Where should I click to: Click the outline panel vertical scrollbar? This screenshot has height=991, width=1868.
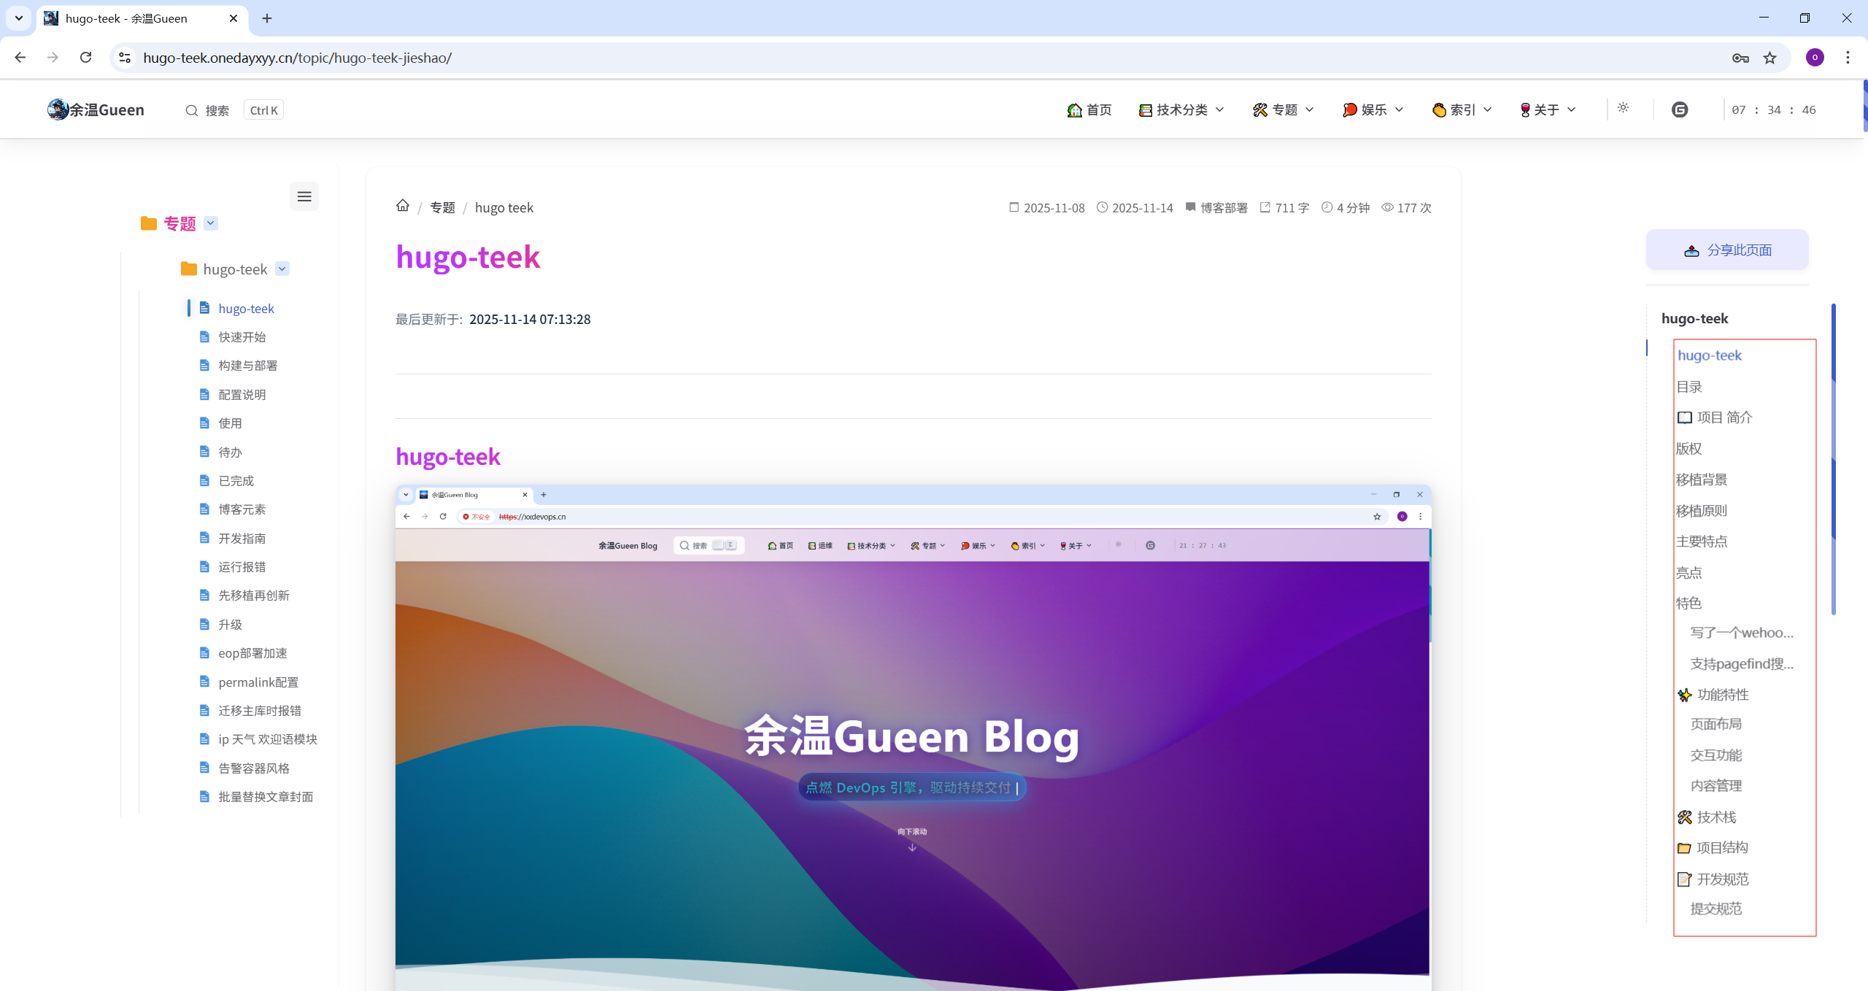(x=1833, y=460)
